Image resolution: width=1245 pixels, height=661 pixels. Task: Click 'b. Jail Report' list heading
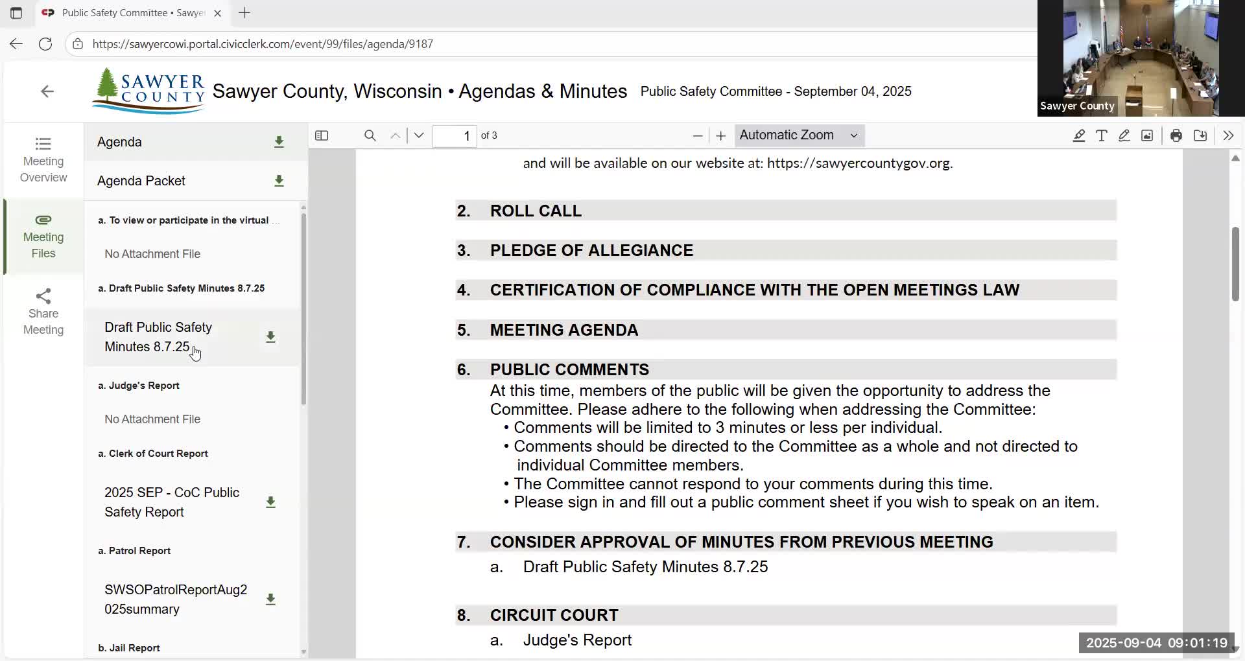point(129,648)
